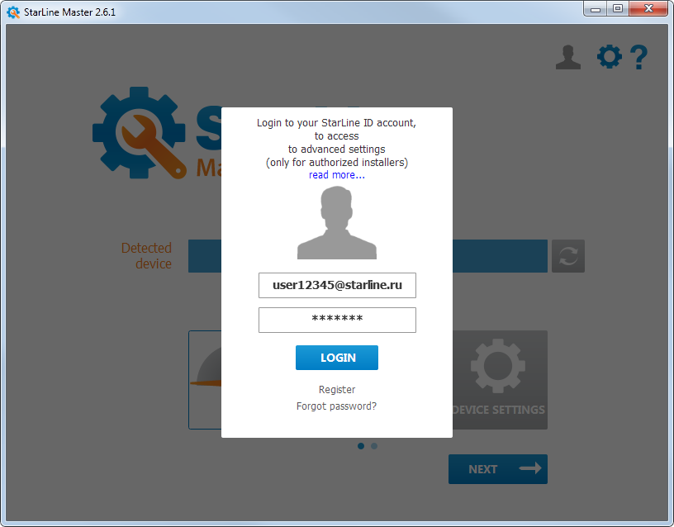
Task: Open help with the question mark icon
Action: (638, 57)
